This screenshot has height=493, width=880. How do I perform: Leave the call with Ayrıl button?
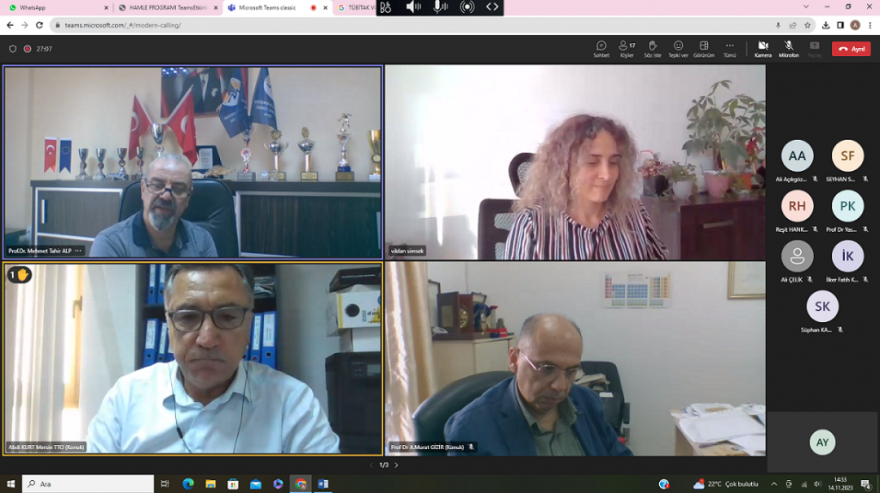(x=851, y=49)
